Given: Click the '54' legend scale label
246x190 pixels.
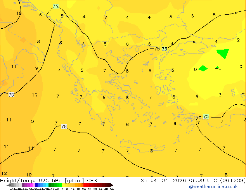Looking at the screenshot, I should click(112, 189).
